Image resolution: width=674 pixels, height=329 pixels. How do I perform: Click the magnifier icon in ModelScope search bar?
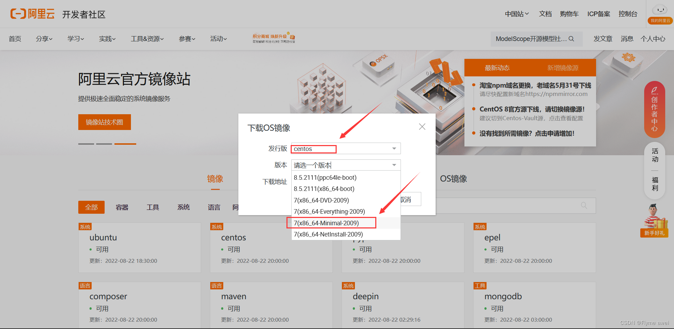coord(571,39)
